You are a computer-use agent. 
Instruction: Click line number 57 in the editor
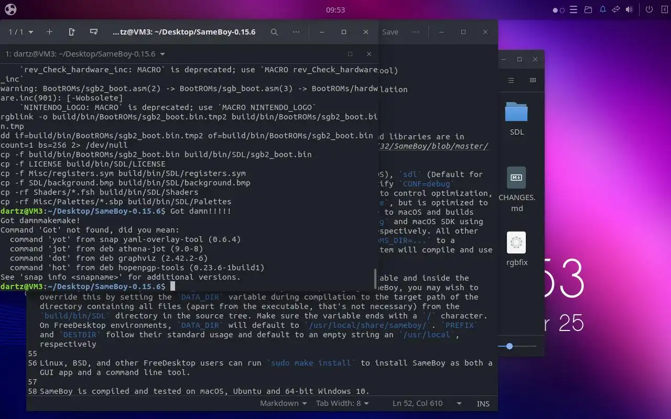tap(33, 382)
